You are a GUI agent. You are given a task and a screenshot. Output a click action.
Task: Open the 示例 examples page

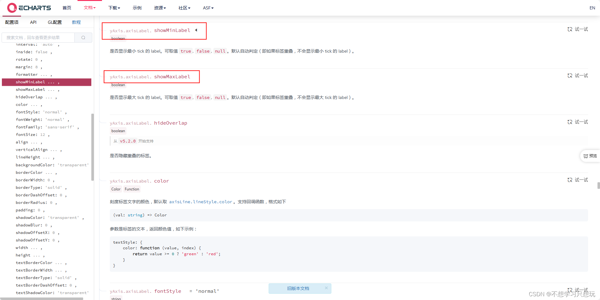[137, 8]
